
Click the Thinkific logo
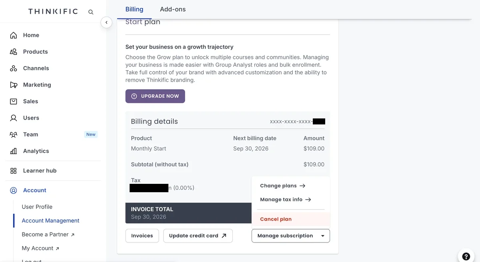(53, 12)
